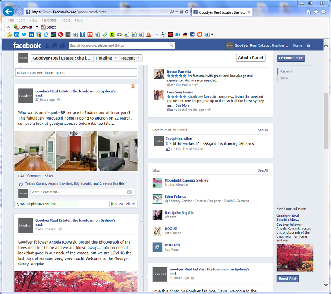
Task: Open the address bar search dropdown arrow
Action: 177,12
